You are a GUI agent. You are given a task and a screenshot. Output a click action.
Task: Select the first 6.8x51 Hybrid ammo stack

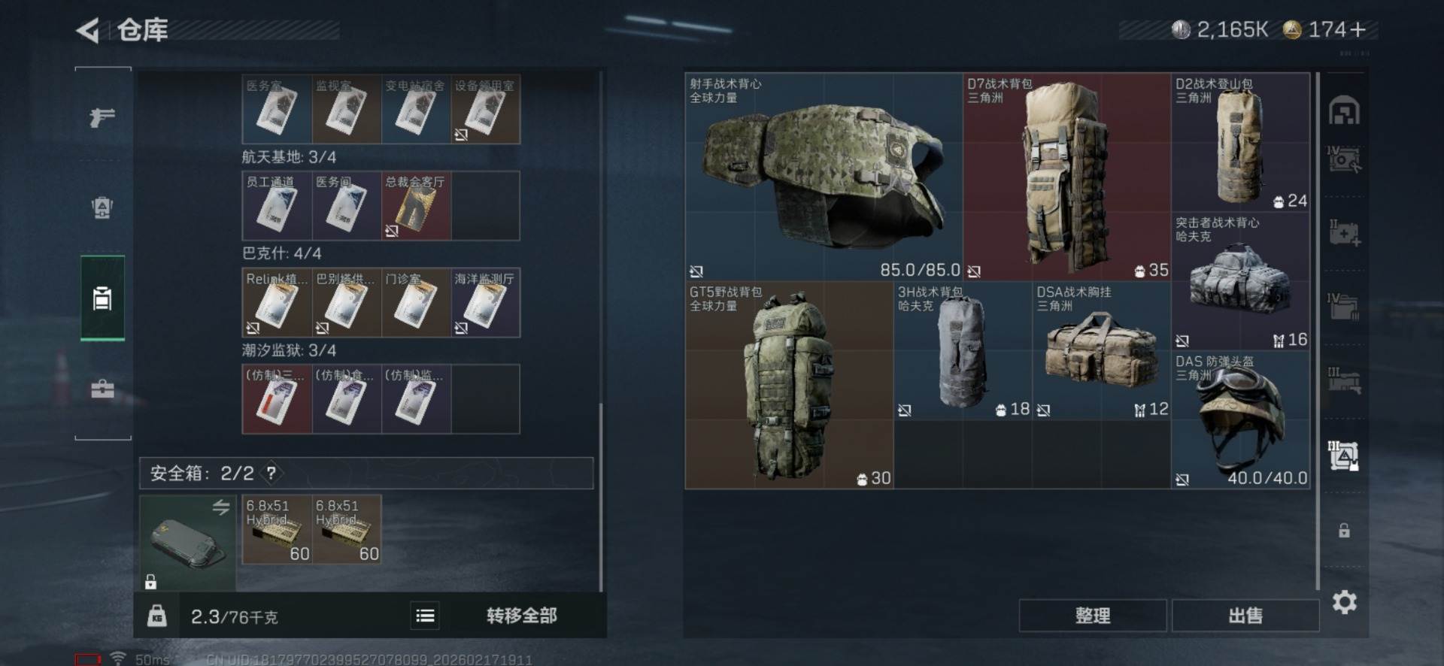point(277,529)
